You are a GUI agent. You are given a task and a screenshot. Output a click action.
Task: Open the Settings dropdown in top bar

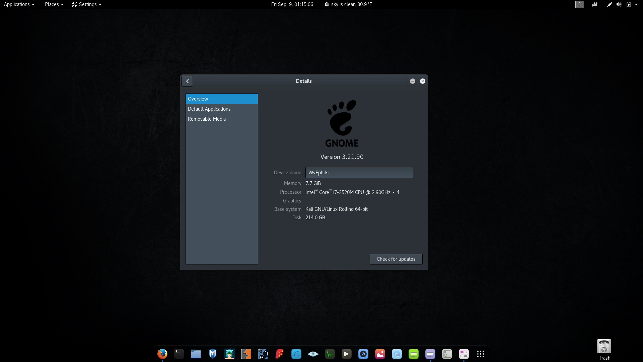click(86, 4)
